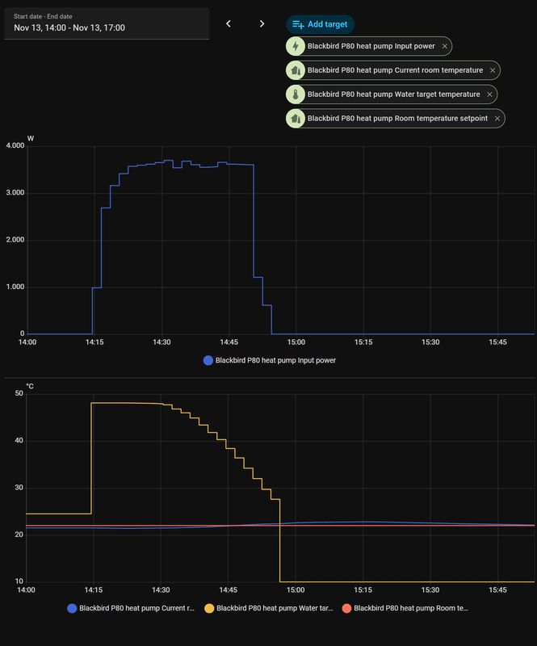
Task: Click the home thermometer icon on Current room temperature chip
Action: point(296,70)
